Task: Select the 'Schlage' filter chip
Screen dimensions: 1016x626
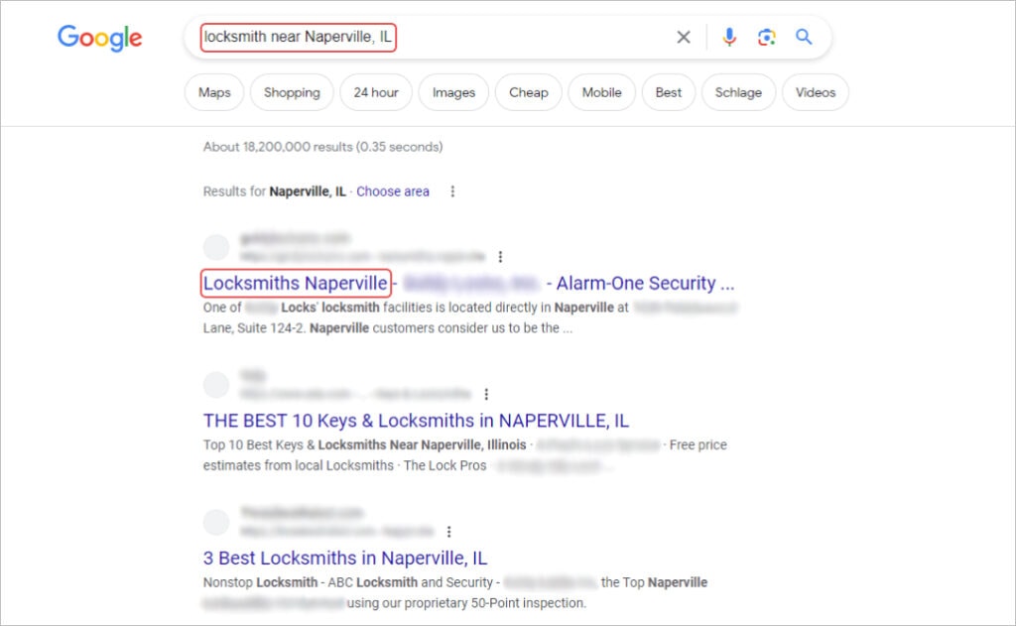Action: [x=738, y=92]
